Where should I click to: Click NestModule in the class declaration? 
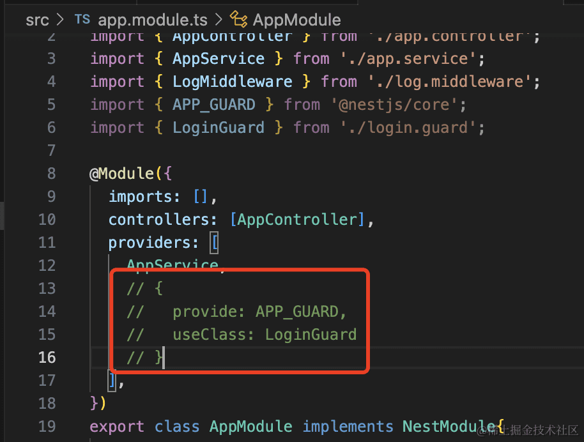[449, 426]
